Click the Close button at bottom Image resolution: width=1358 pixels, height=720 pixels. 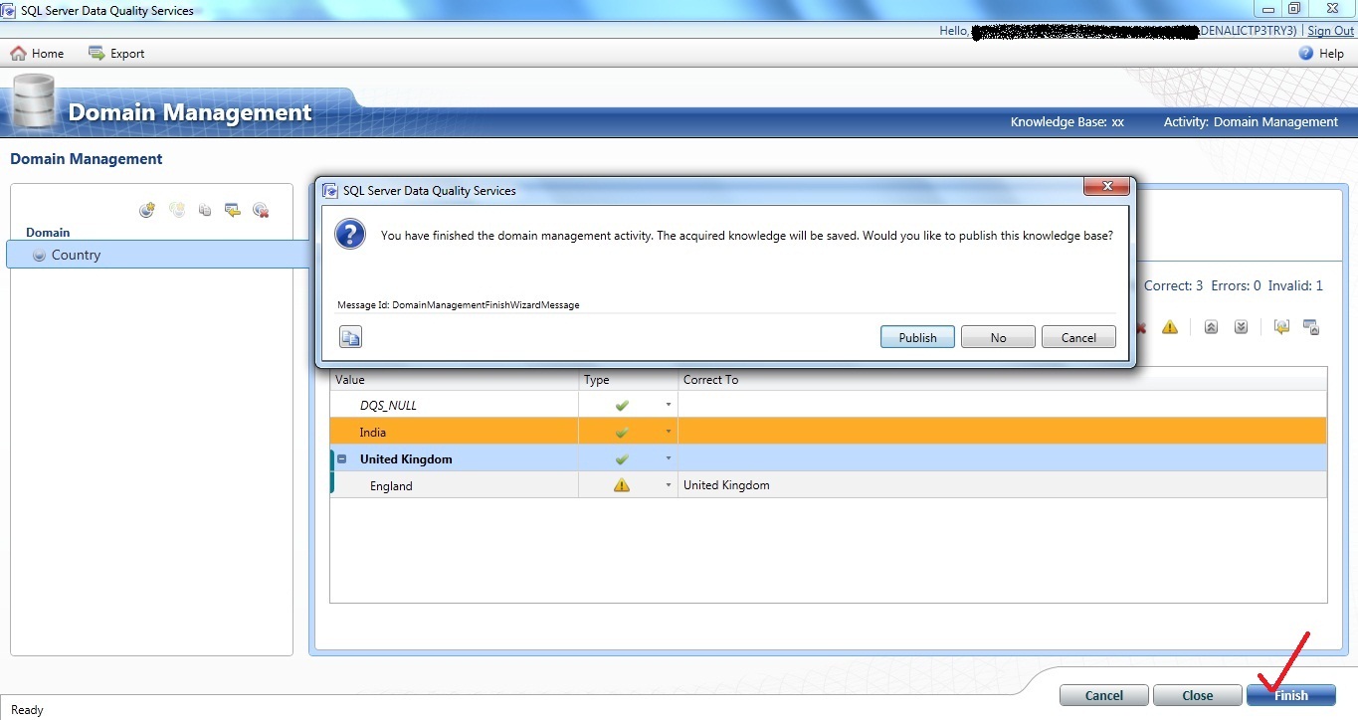tap(1198, 695)
